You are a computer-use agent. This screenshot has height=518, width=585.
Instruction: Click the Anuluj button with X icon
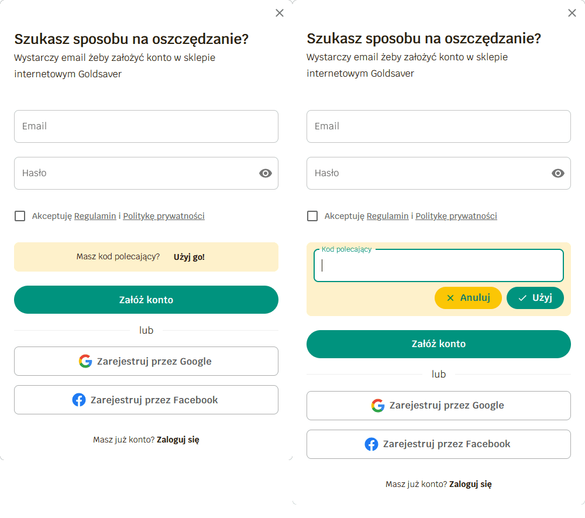[x=468, y=298]
